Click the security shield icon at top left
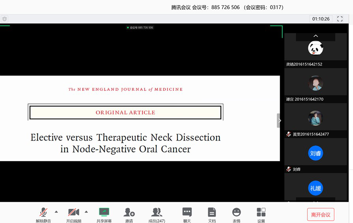Screen dimensions: 353x223 [x=4, y=19]
